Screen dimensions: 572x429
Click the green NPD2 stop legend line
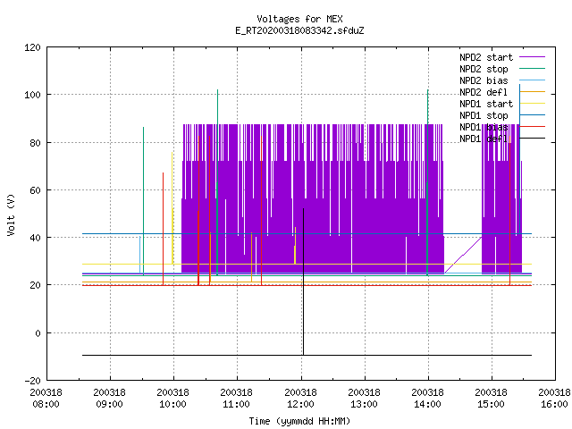[x=533, y=69]
